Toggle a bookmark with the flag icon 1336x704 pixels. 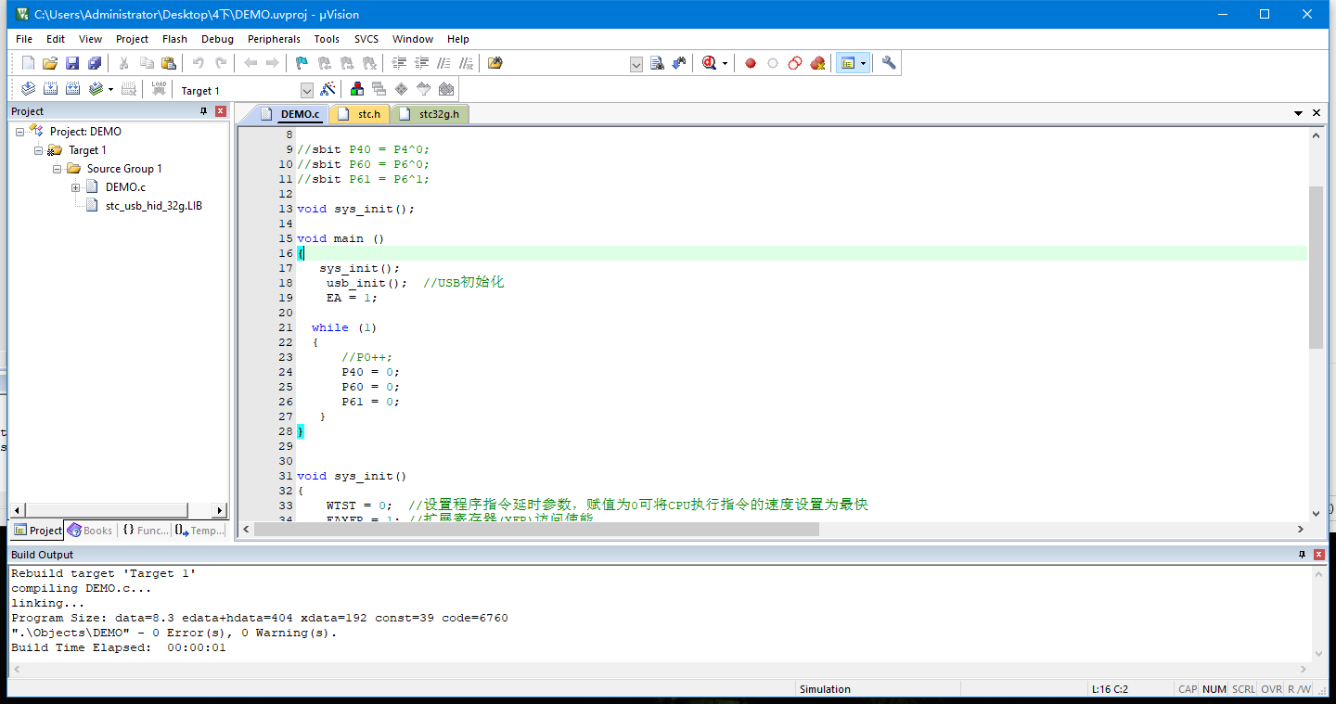pyautogui.click(x=302, y=63)
